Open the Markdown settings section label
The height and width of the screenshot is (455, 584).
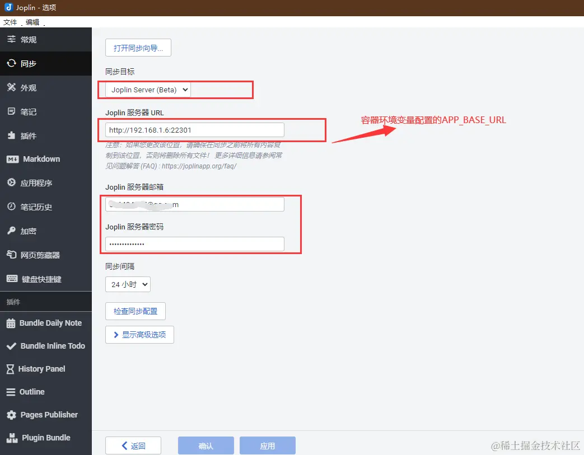(41, 159)
